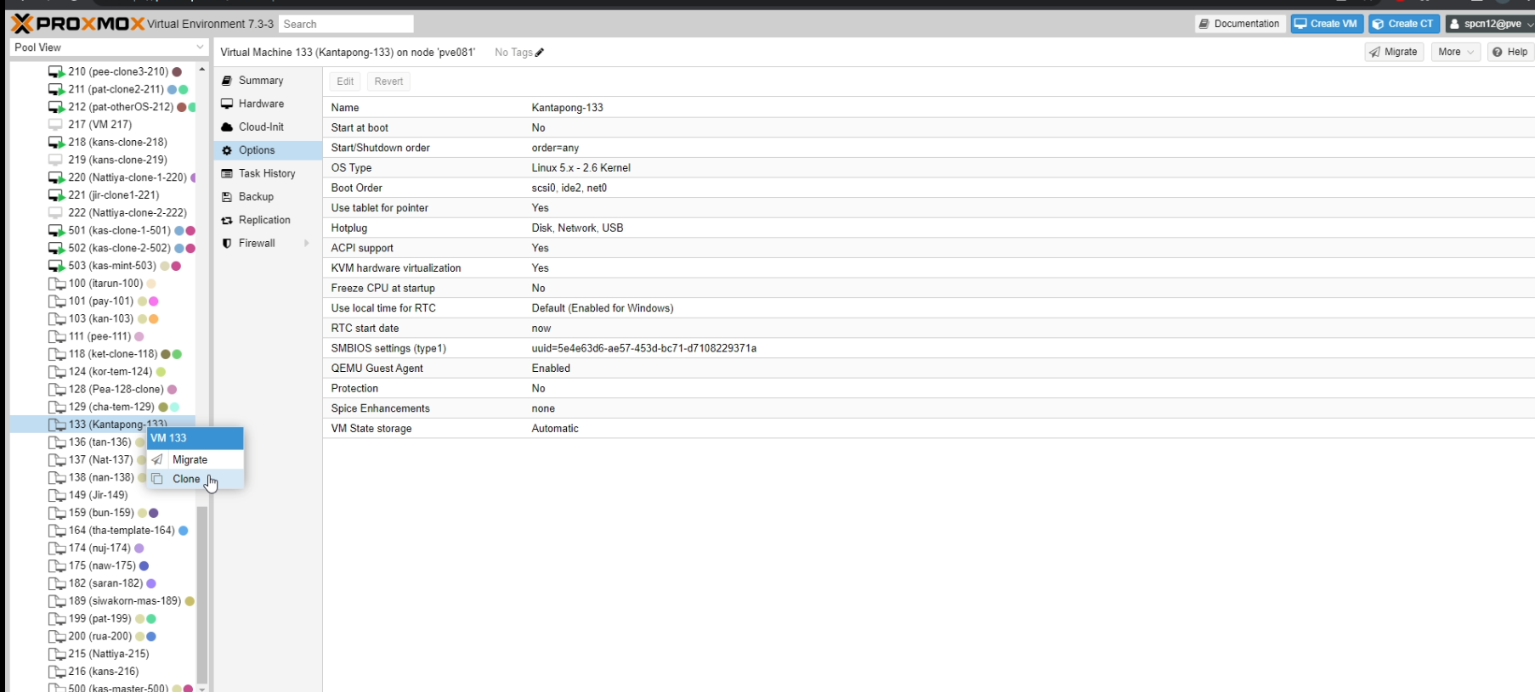
Task: Click VM icon for 503 (kas-mint-503)
Action: [x=56, y=266]
